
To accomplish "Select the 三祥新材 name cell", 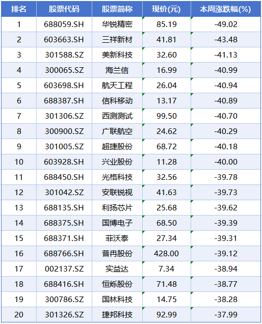I will click(117, 40).
